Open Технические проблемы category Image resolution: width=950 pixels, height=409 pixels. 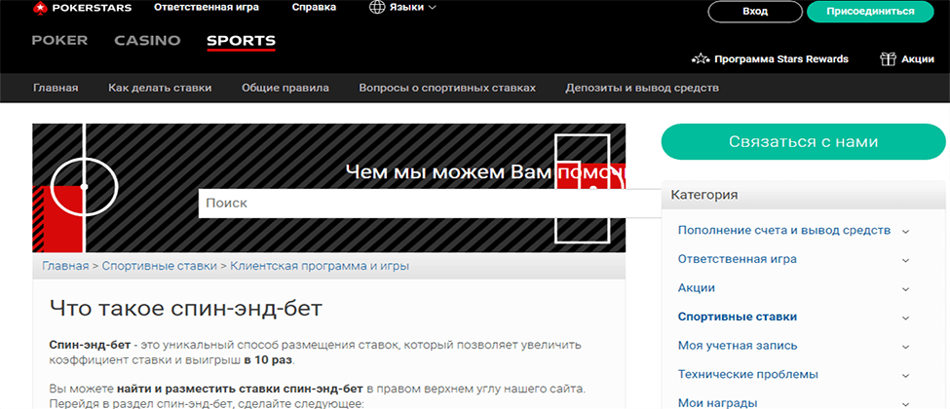pos(748,375)
